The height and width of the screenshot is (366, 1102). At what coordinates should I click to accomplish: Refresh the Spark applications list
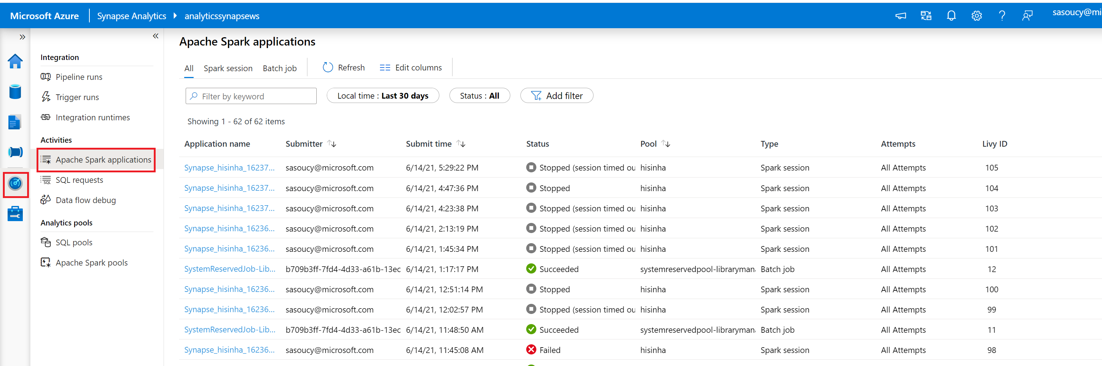tap(343, 68)
